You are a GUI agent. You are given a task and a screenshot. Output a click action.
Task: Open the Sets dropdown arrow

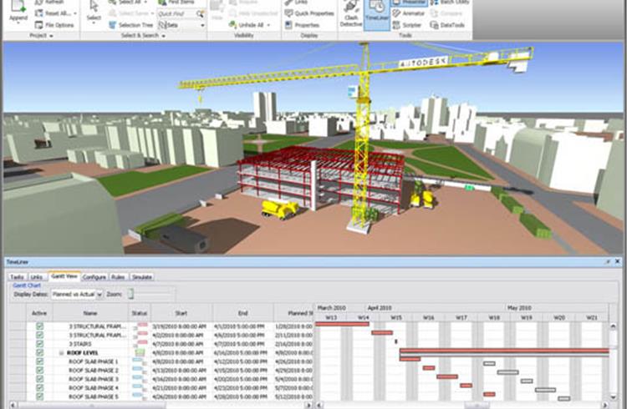click(203, 26)
